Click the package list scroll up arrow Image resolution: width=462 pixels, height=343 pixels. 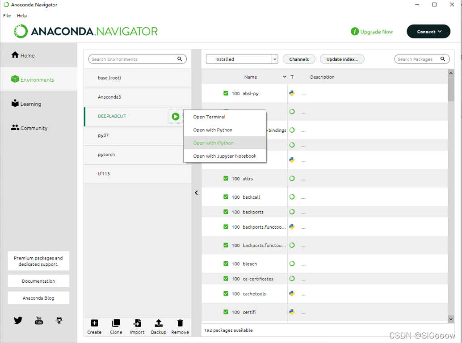451,73
